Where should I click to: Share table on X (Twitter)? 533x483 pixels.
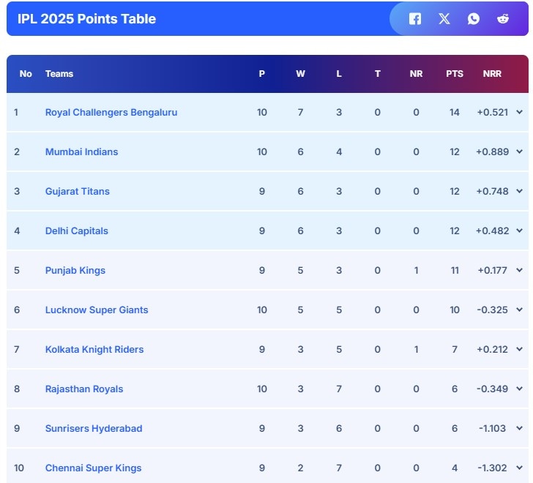pyautogui.click(x=444, y=19)
